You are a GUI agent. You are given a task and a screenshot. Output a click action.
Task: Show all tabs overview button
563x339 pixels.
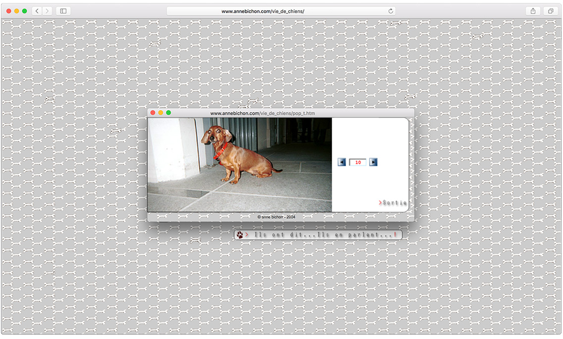551,11
